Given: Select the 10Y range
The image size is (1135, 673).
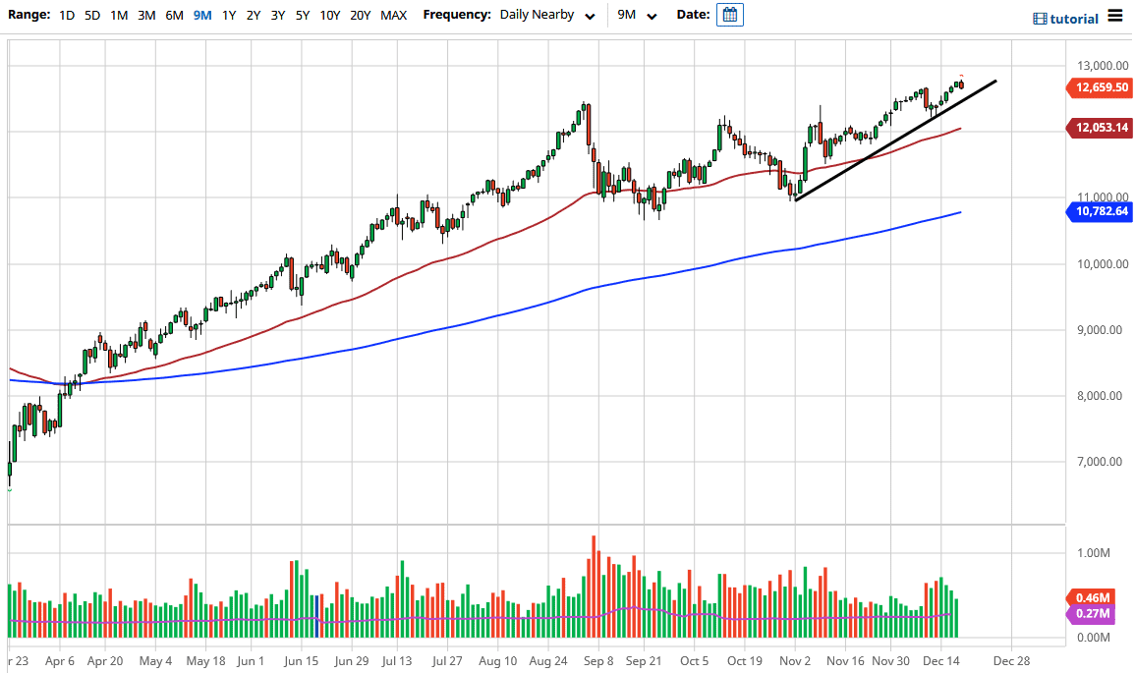Looking at the screenshot, I should (329, 15).
